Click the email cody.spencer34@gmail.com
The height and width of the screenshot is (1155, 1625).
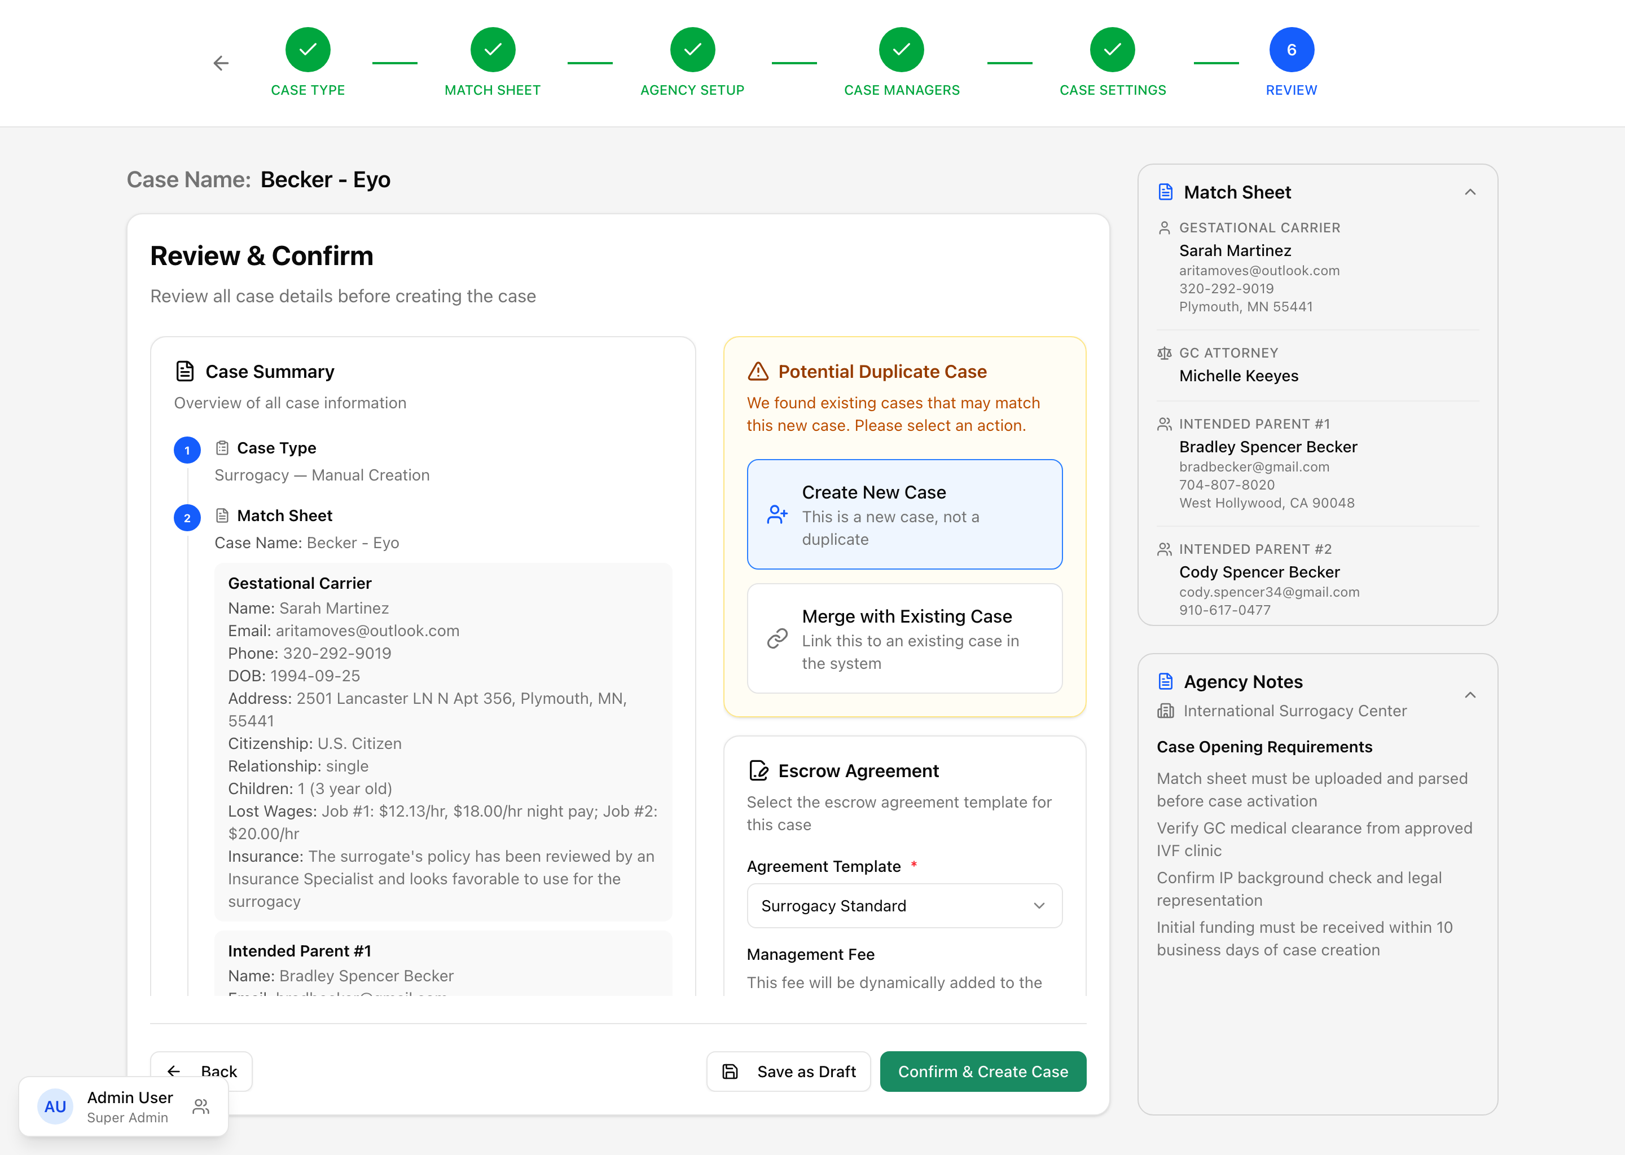coord(1270,592)
